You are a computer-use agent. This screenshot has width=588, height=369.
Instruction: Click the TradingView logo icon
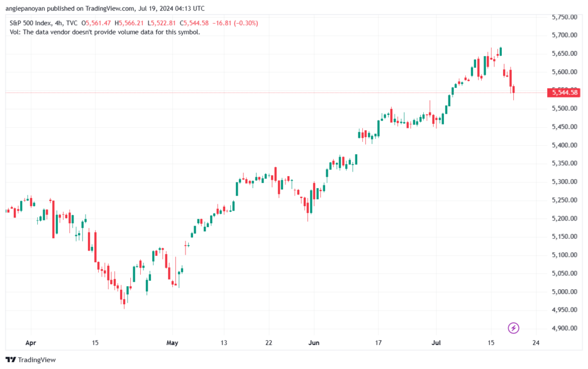(x=10, y=360)
